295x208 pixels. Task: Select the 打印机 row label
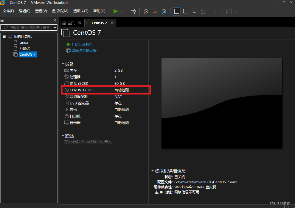point(75,116)
